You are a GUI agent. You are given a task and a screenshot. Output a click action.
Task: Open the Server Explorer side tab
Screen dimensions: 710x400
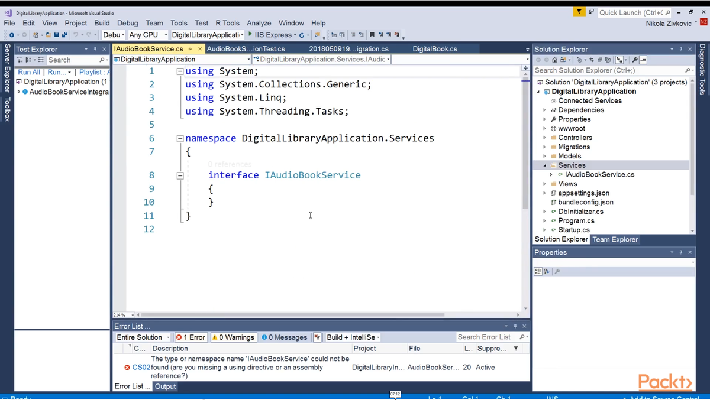coord(7,69)
